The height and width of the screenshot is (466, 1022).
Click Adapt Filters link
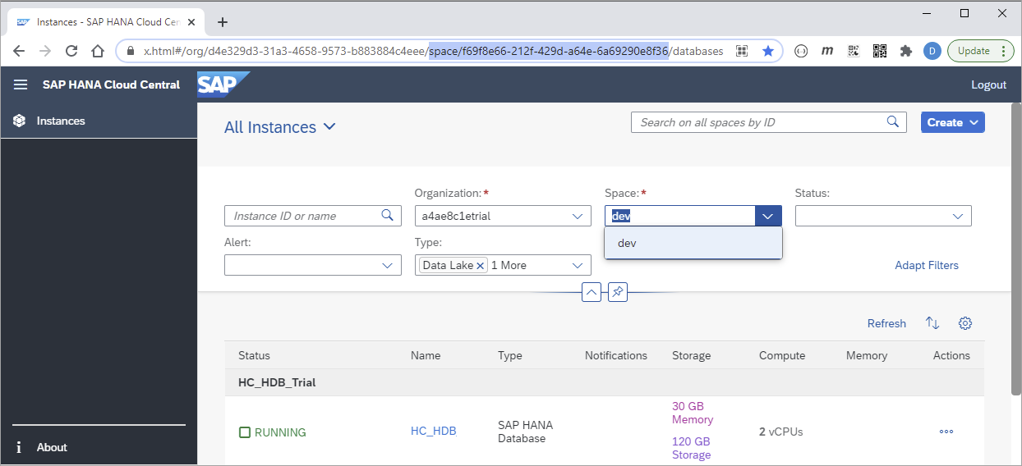pos(927,265)
